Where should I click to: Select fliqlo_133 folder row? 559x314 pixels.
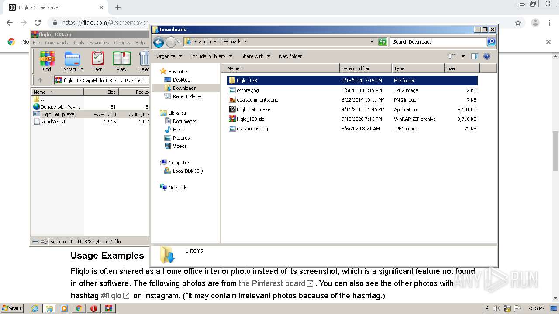(352, 81)
